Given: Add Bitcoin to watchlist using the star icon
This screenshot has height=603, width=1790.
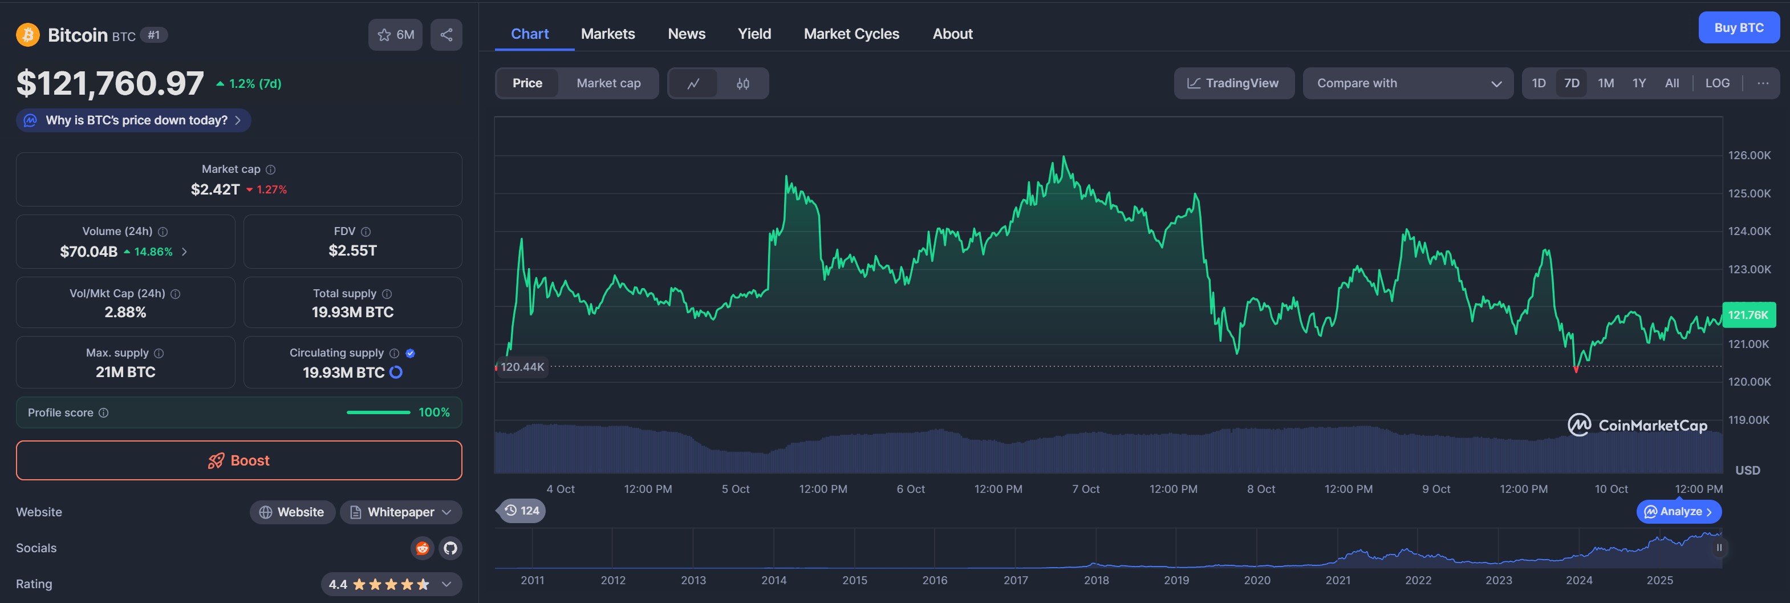Looking at the screenshot, I should click(384, 34).
